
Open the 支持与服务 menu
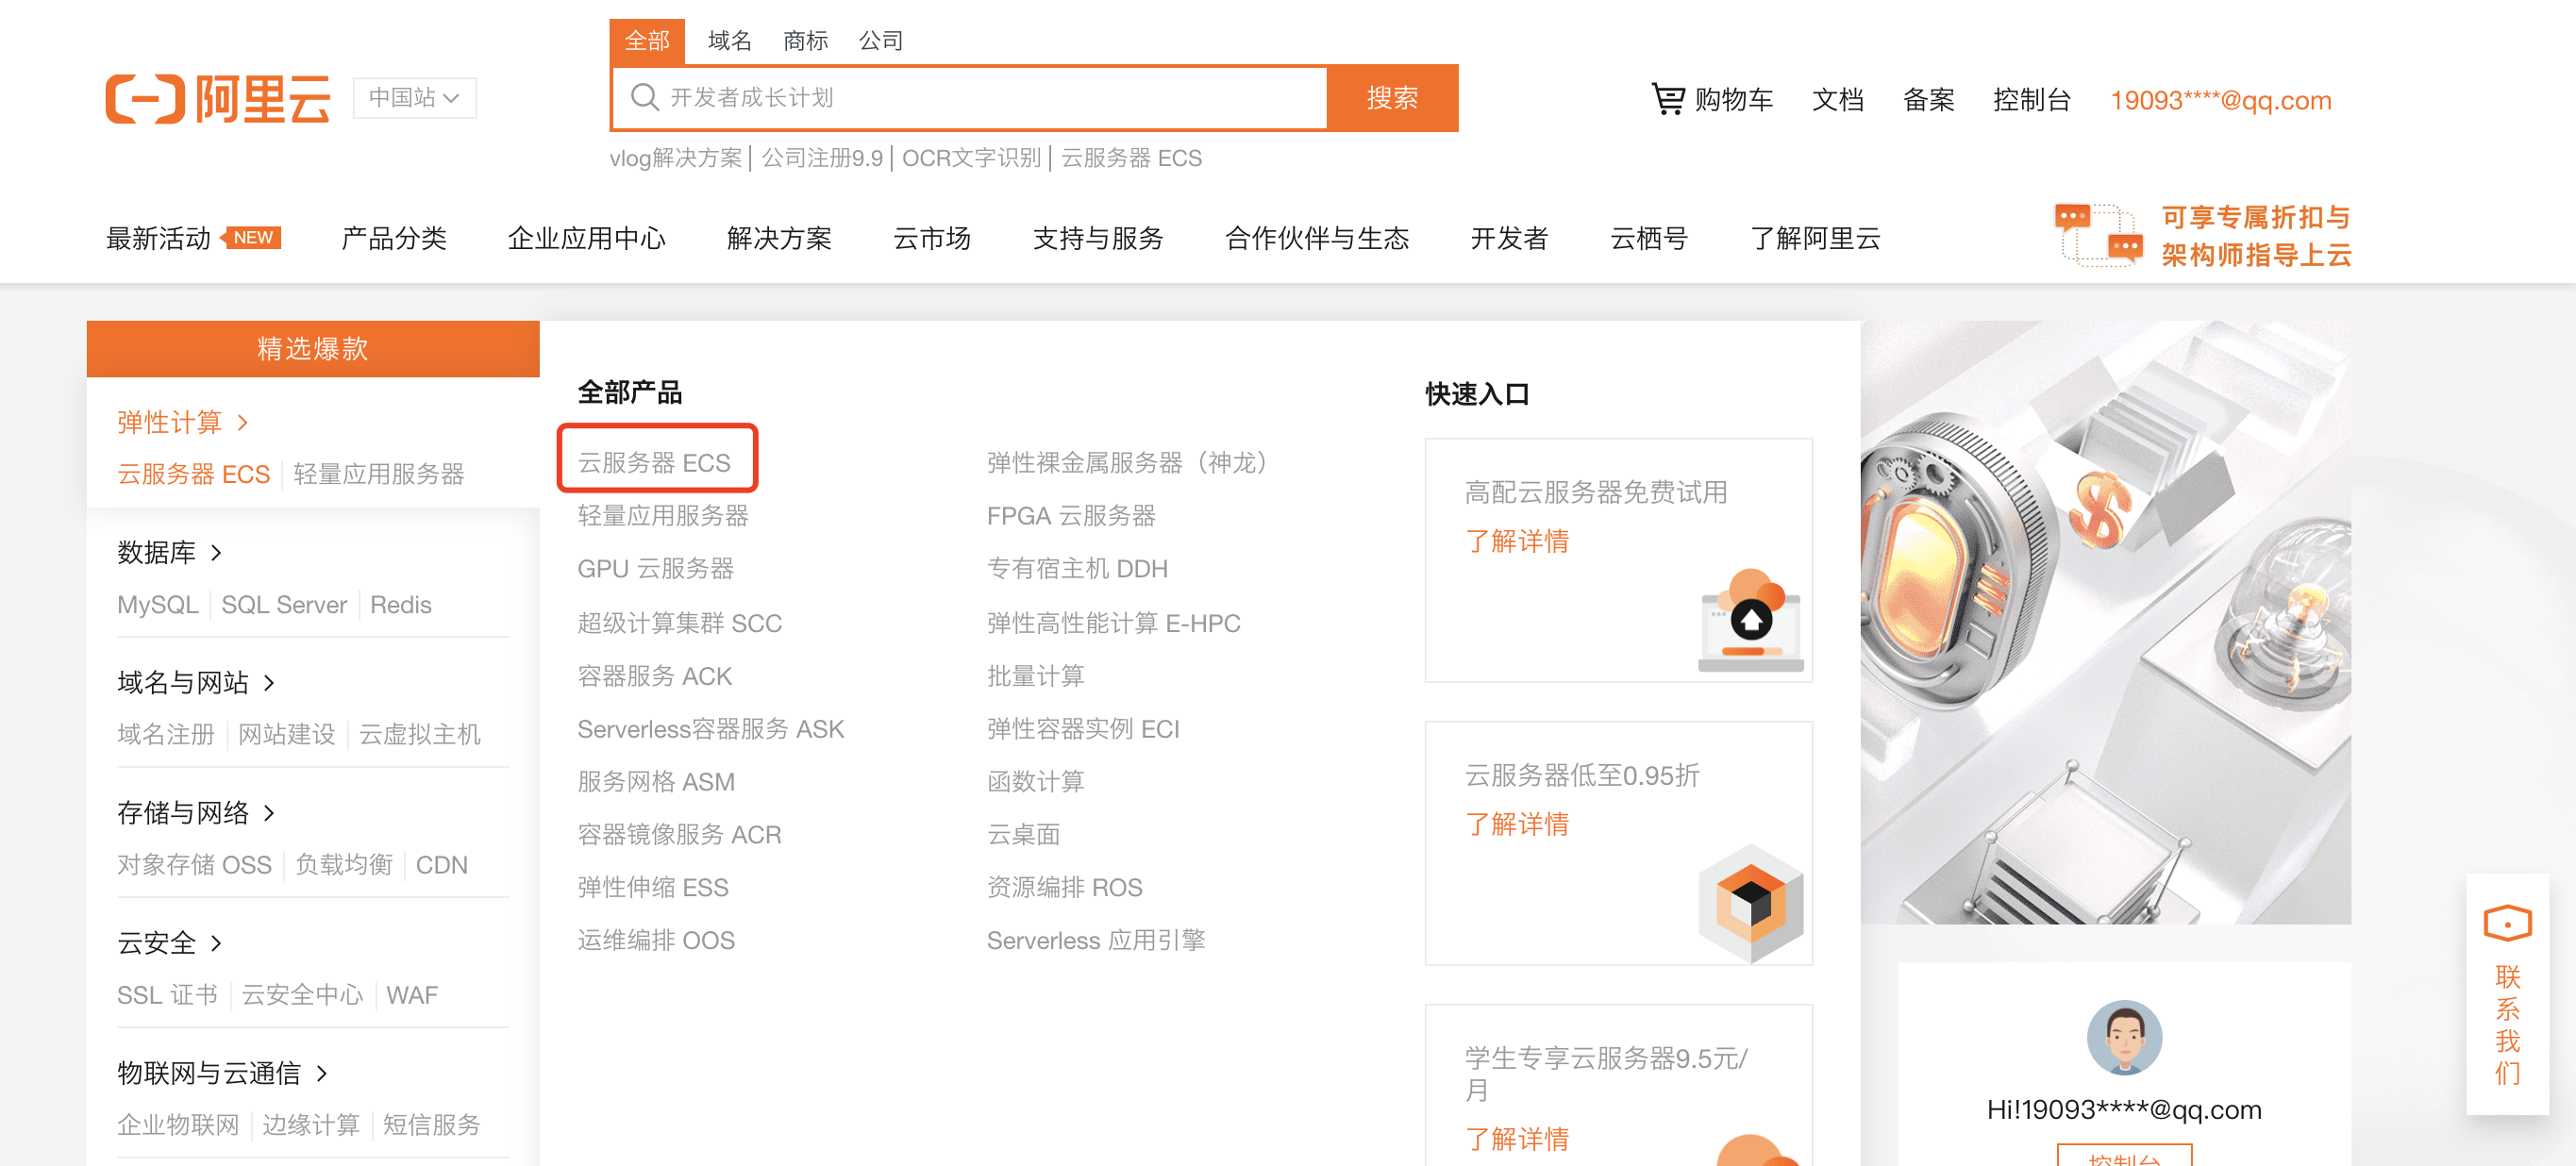[x=1098, y=238]
